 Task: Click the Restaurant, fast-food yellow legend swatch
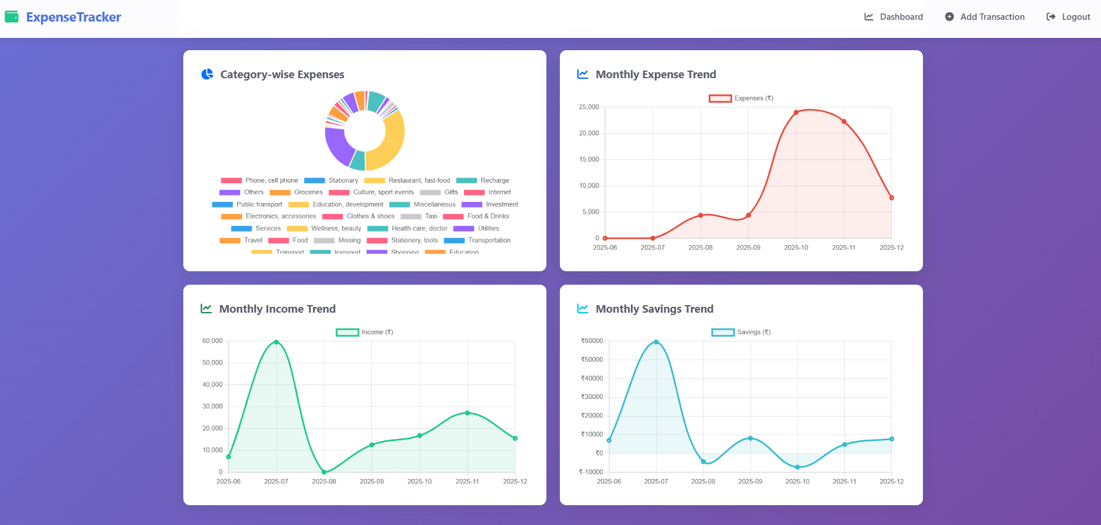[374, 180]
